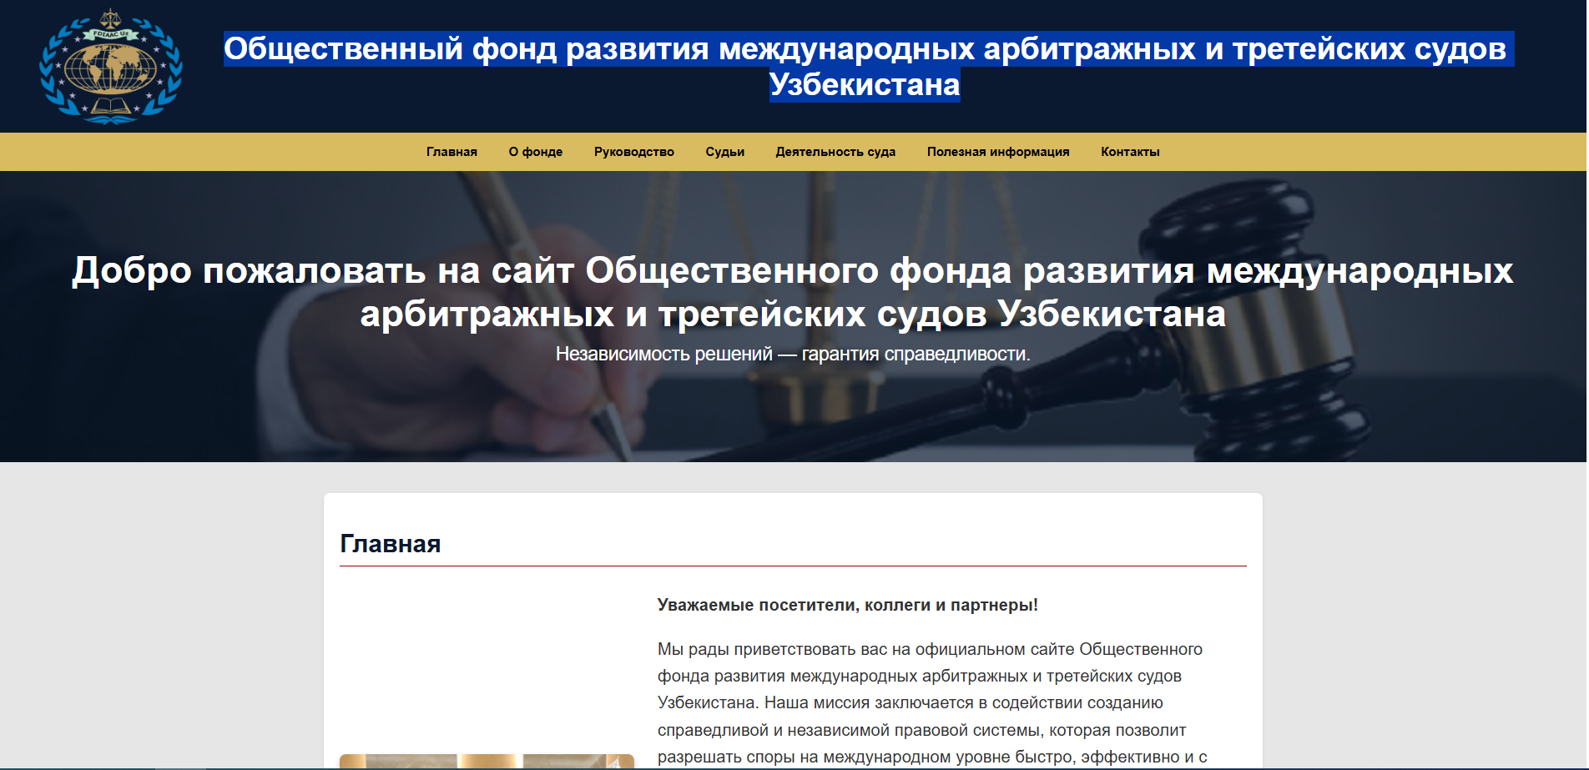Click the Уважаемые посетители greeting line
1589x770 pixels.
(847, 605)
